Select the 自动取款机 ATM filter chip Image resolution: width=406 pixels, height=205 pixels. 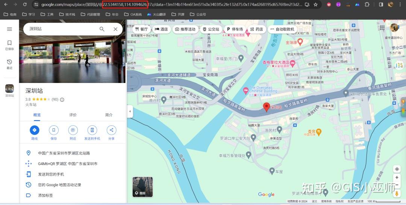coord(282,29)
